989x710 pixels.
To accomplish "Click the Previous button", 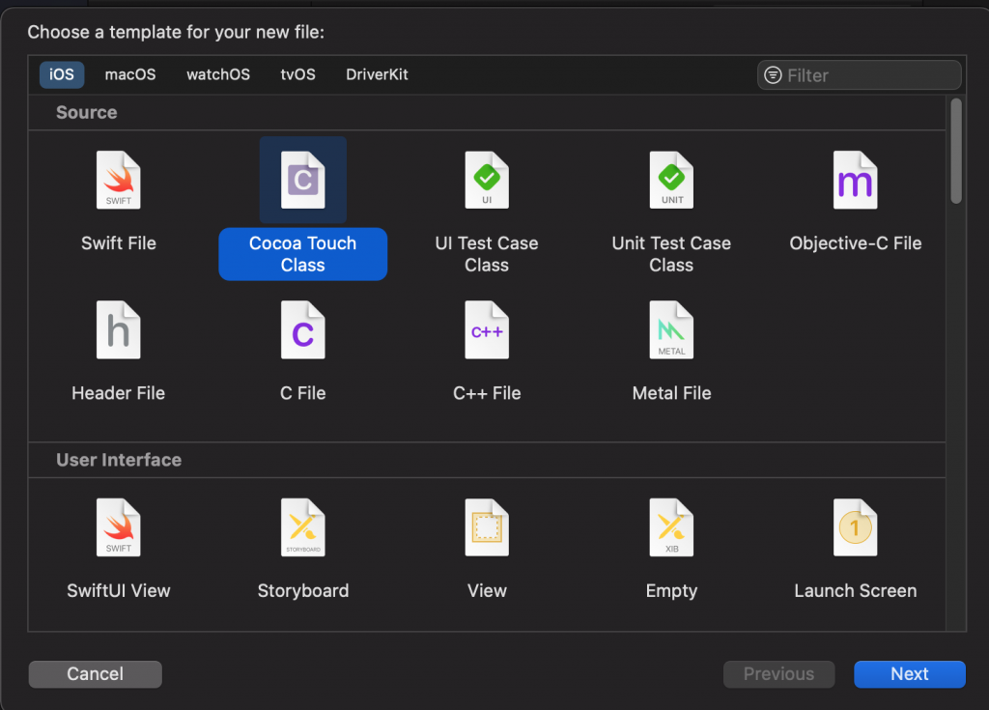I will (x=779, y=674).
